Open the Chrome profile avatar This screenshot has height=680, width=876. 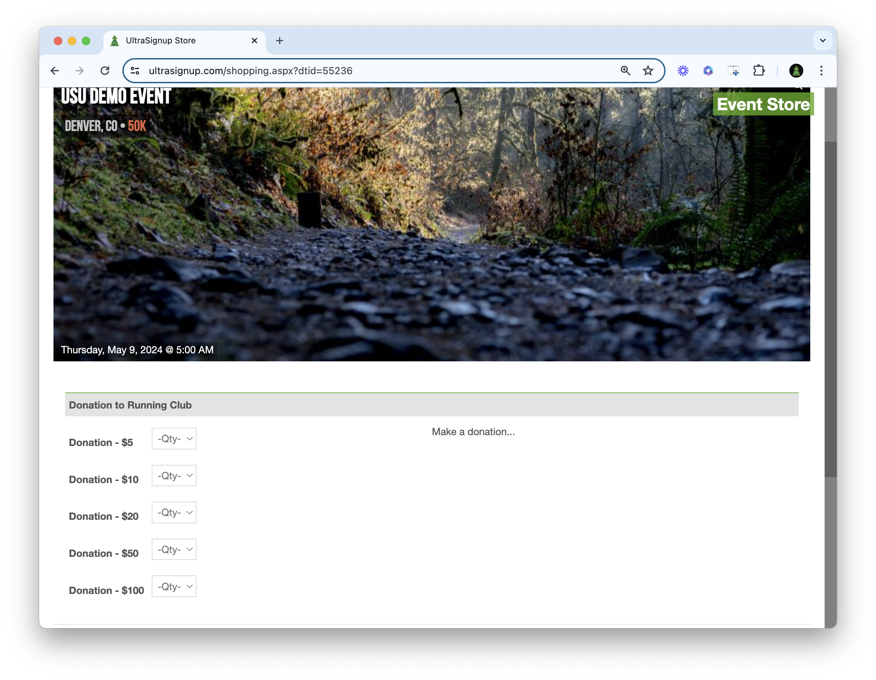coord(796,71)
